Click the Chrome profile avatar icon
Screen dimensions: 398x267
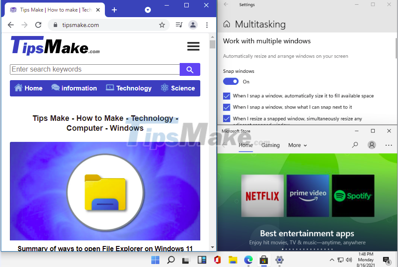pyautogui.click(x=193, y=25)
